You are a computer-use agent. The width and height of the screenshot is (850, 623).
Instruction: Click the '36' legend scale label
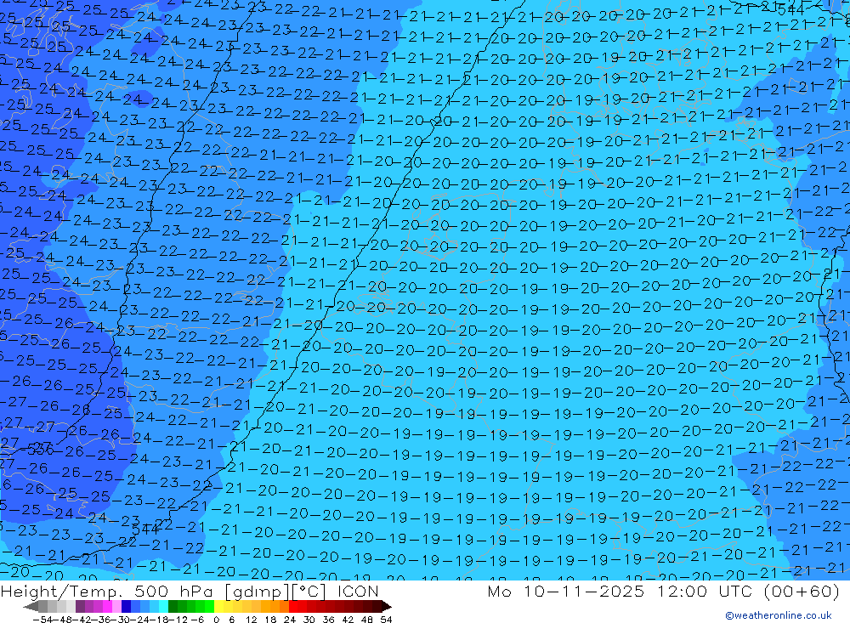click(x=328, y=620)
